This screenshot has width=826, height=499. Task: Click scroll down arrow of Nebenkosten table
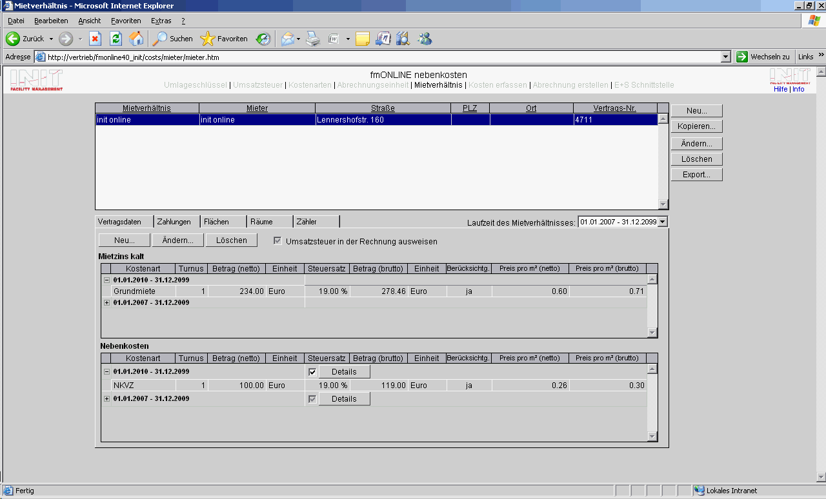point(652,436)
